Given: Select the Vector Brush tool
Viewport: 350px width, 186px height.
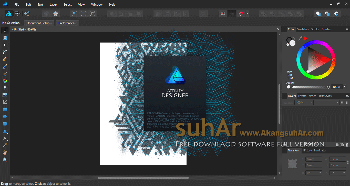Looking at the screenshot, I should (x=5, y=74).
